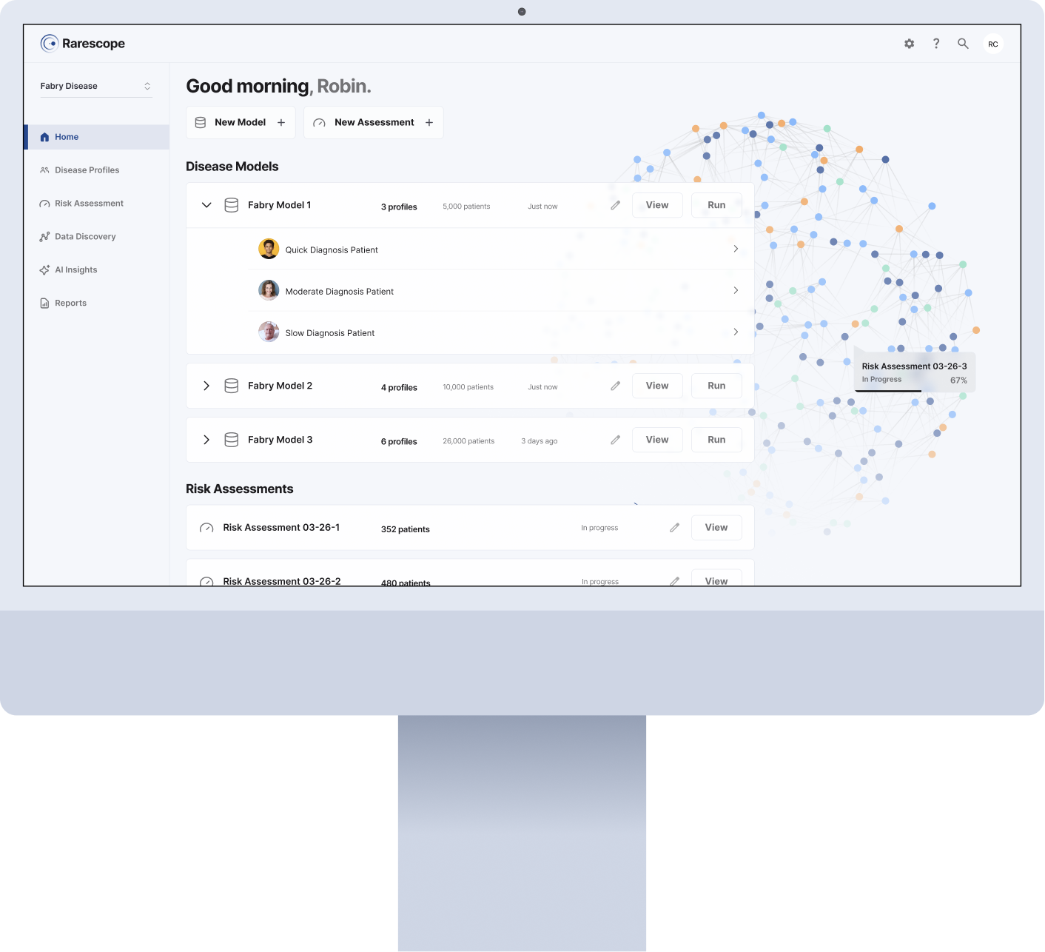Select the Slow Diagnosis Patient label

point(330,333)
